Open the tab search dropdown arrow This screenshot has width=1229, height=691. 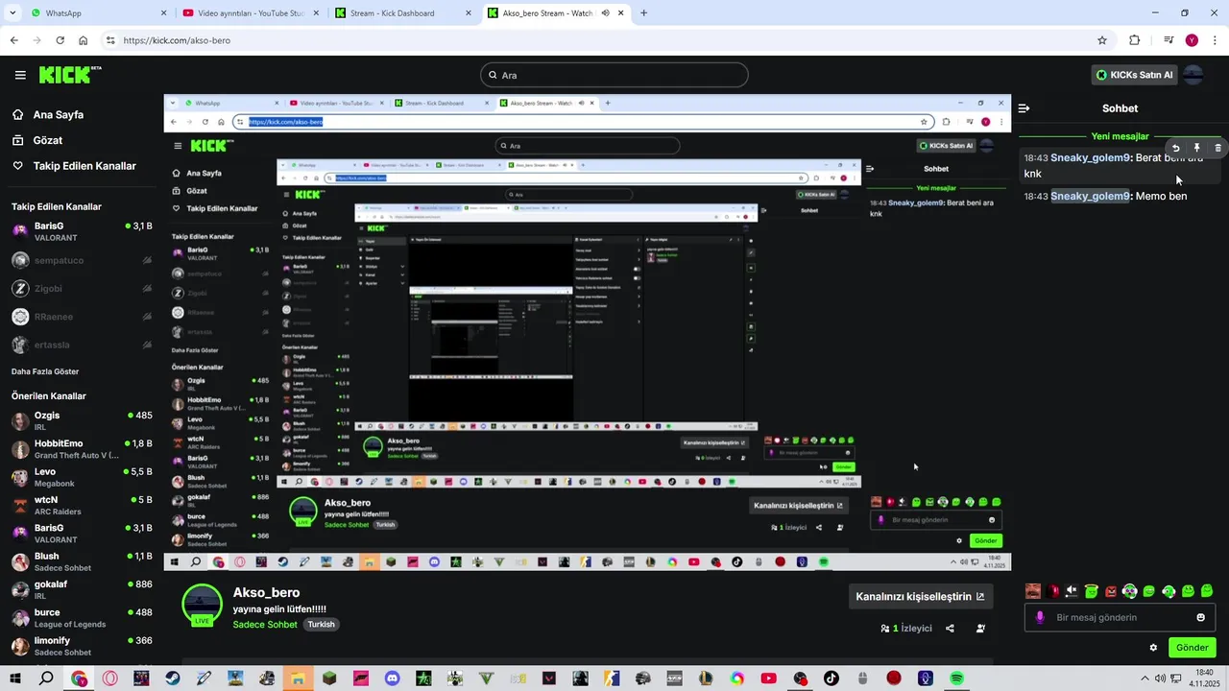pos(12,13)
